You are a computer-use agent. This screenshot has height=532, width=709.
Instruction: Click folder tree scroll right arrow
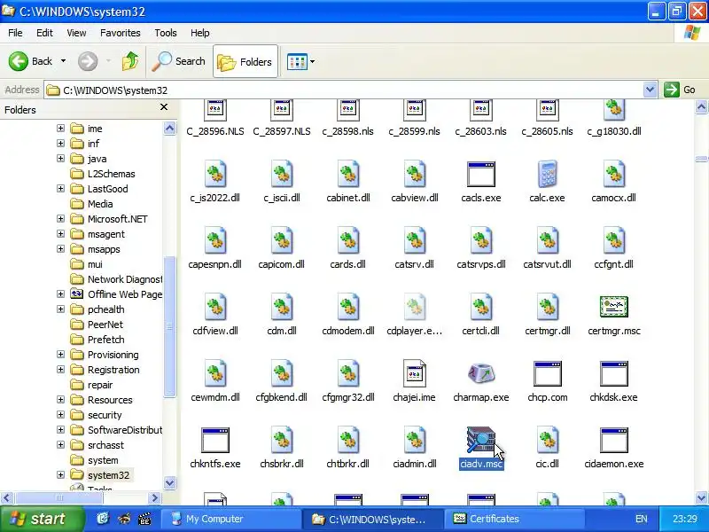[154, 497]
